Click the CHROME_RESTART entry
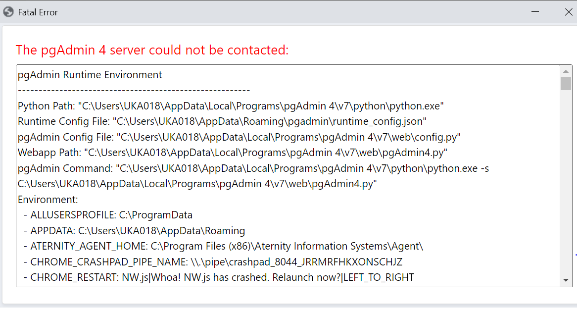The width and height of the screenshot is (577, 311). [x=219, y=277]
